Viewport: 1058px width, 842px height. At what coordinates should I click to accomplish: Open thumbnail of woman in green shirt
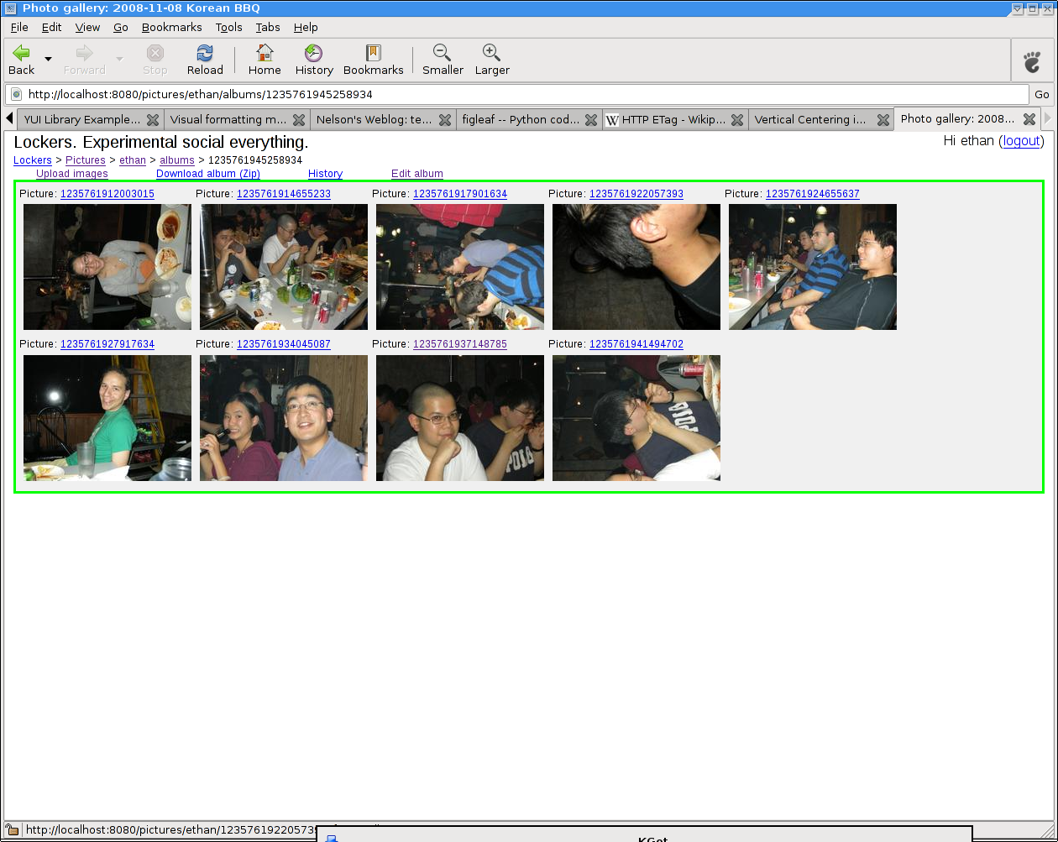pyautogui.click(x=107, y=418)
